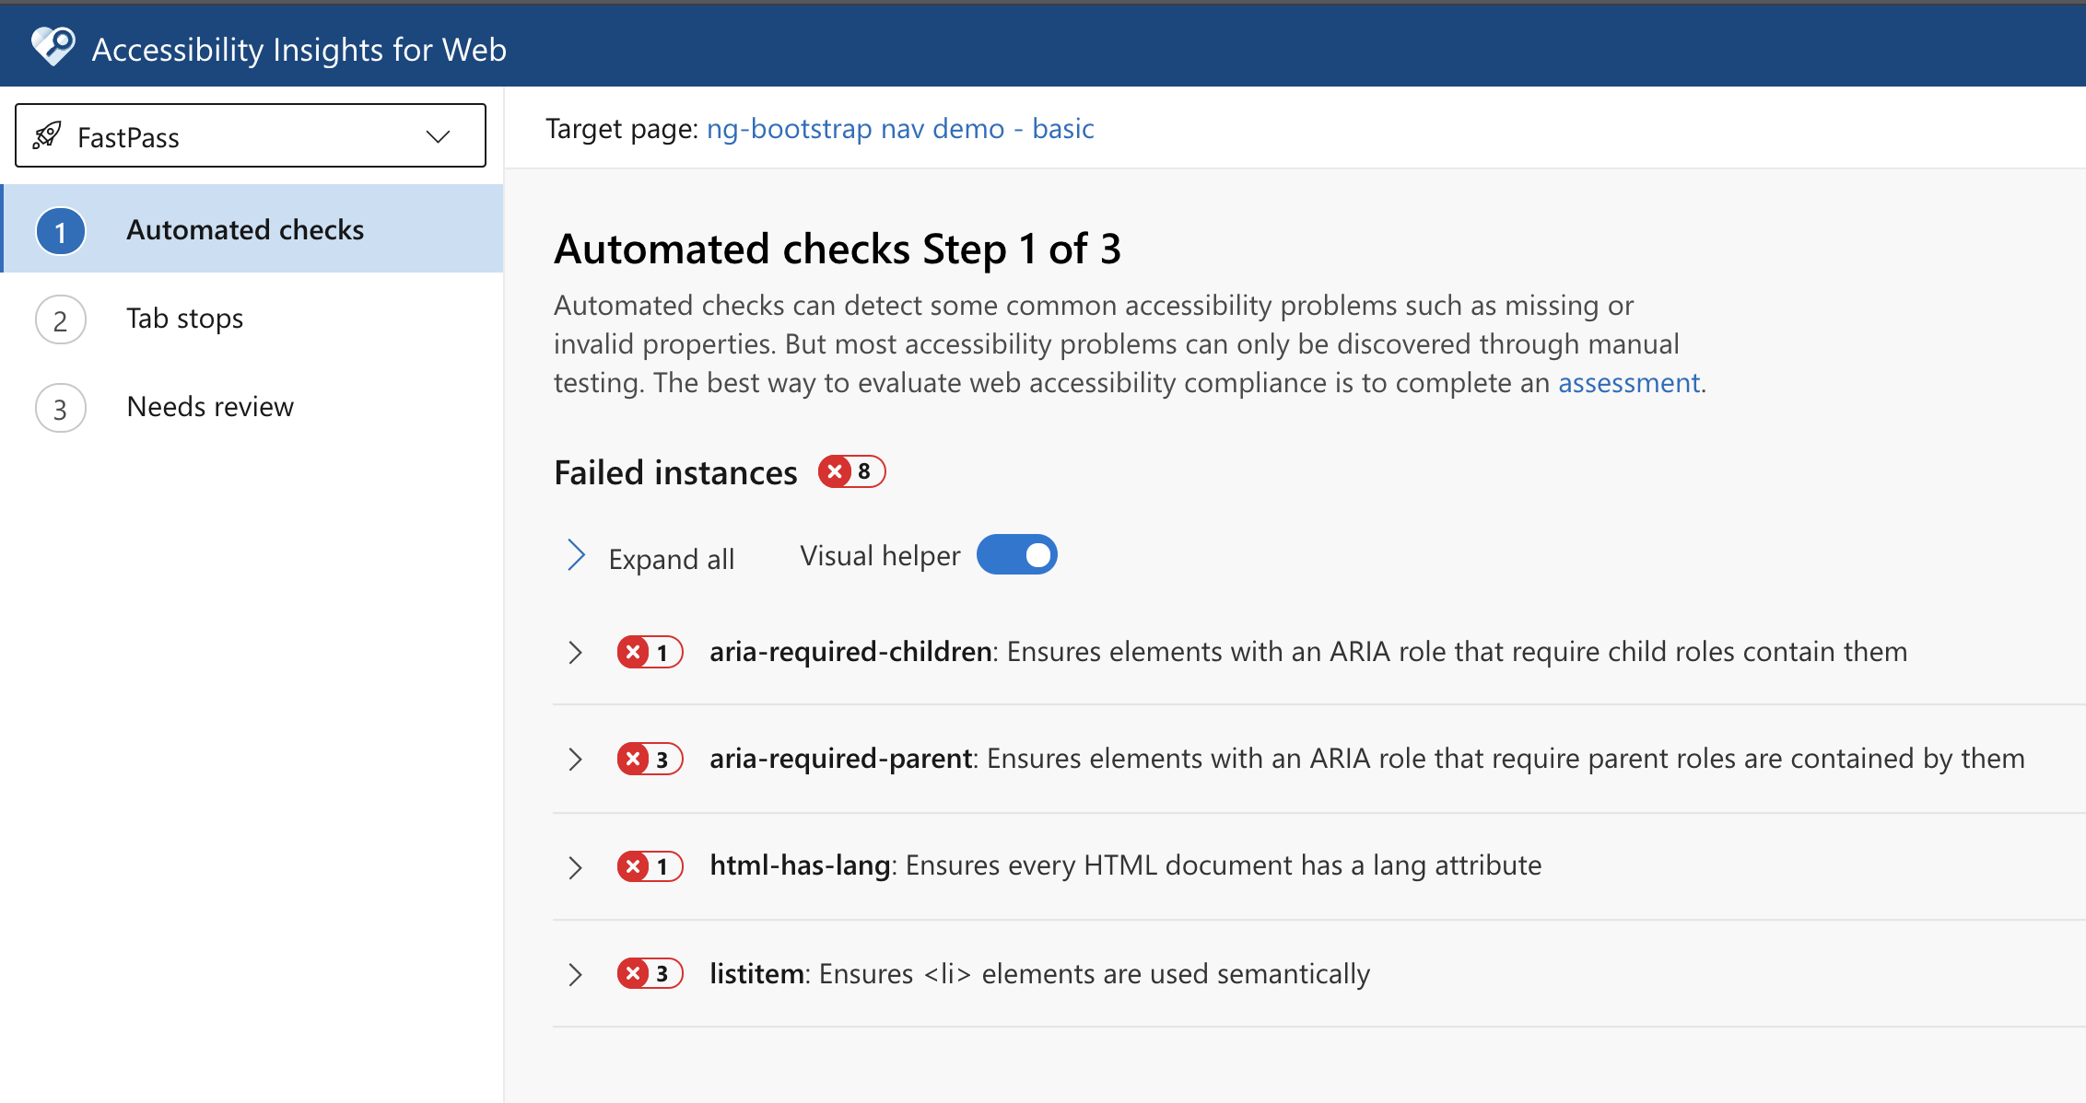Click the failure badge next to aria-required-parent

pos(650,759)
